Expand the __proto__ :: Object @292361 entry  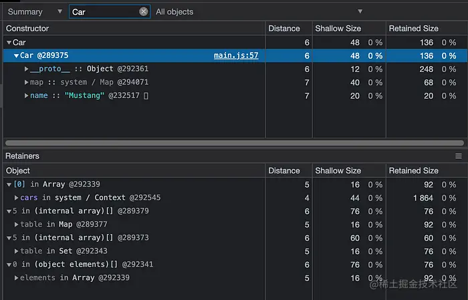coord(26,69)
